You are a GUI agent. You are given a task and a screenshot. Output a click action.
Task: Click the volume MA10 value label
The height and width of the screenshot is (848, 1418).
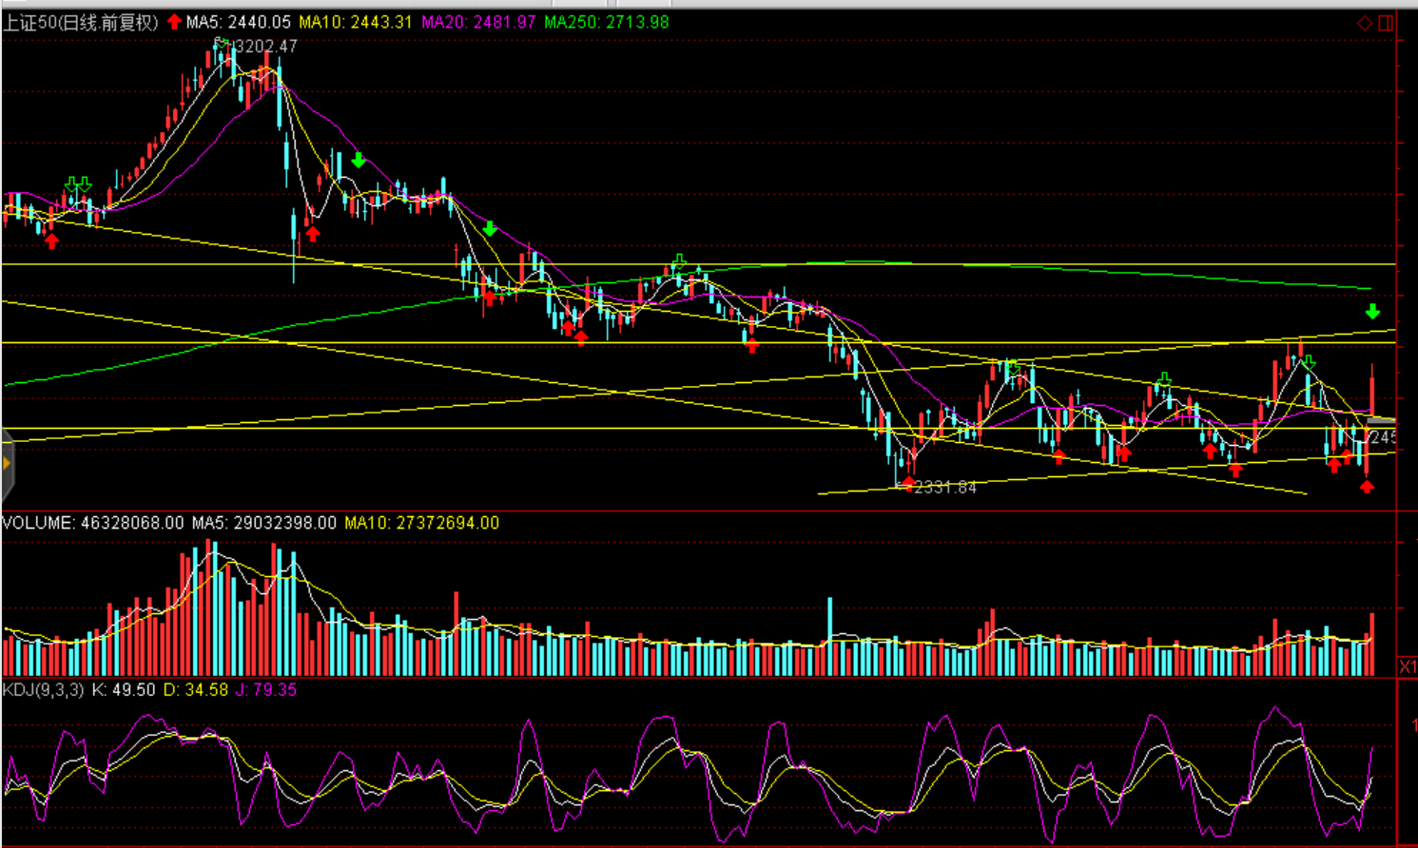coord(421,523)
